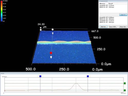Click the height color scale bar

pyautogui.click(x=2, y=11)
